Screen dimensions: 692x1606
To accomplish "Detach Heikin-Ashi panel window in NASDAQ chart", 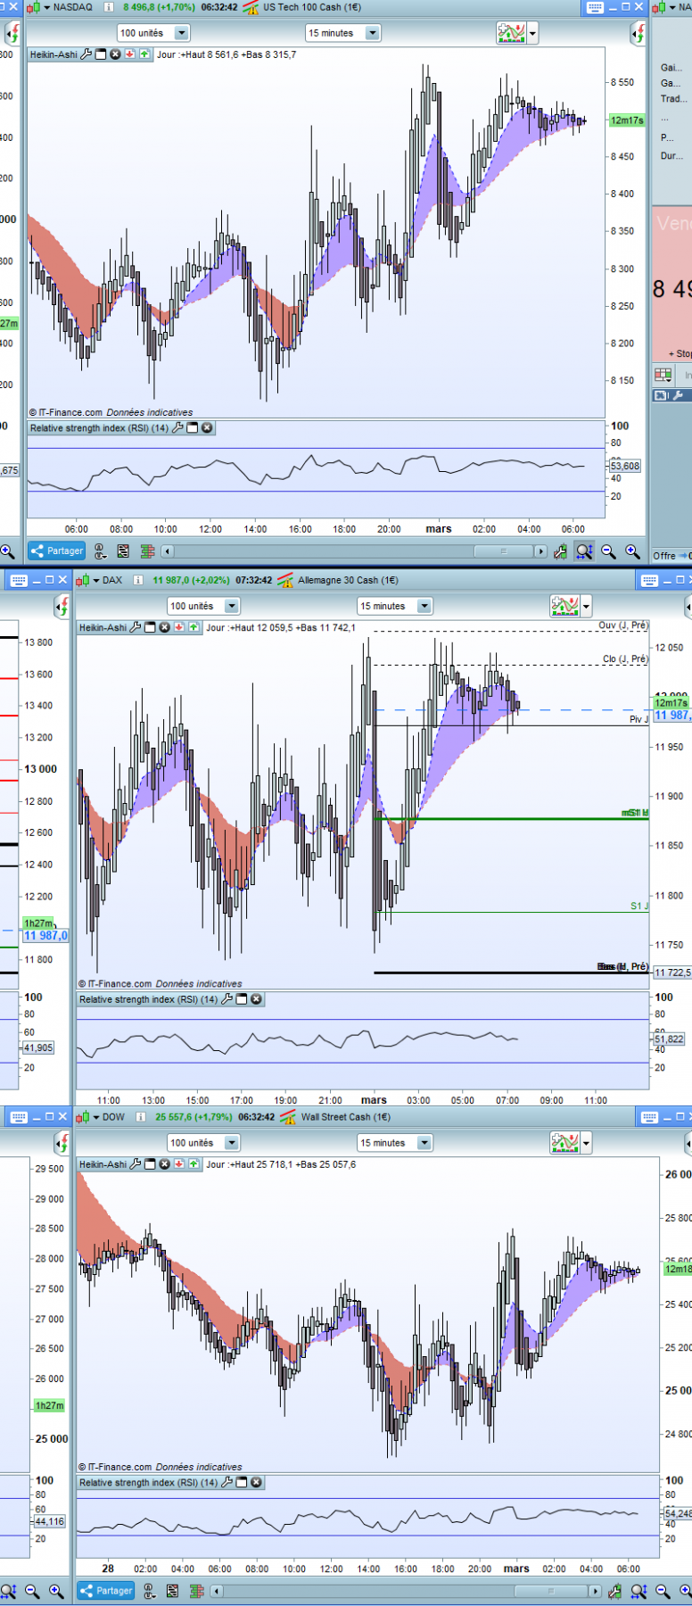I will point(101,54).
